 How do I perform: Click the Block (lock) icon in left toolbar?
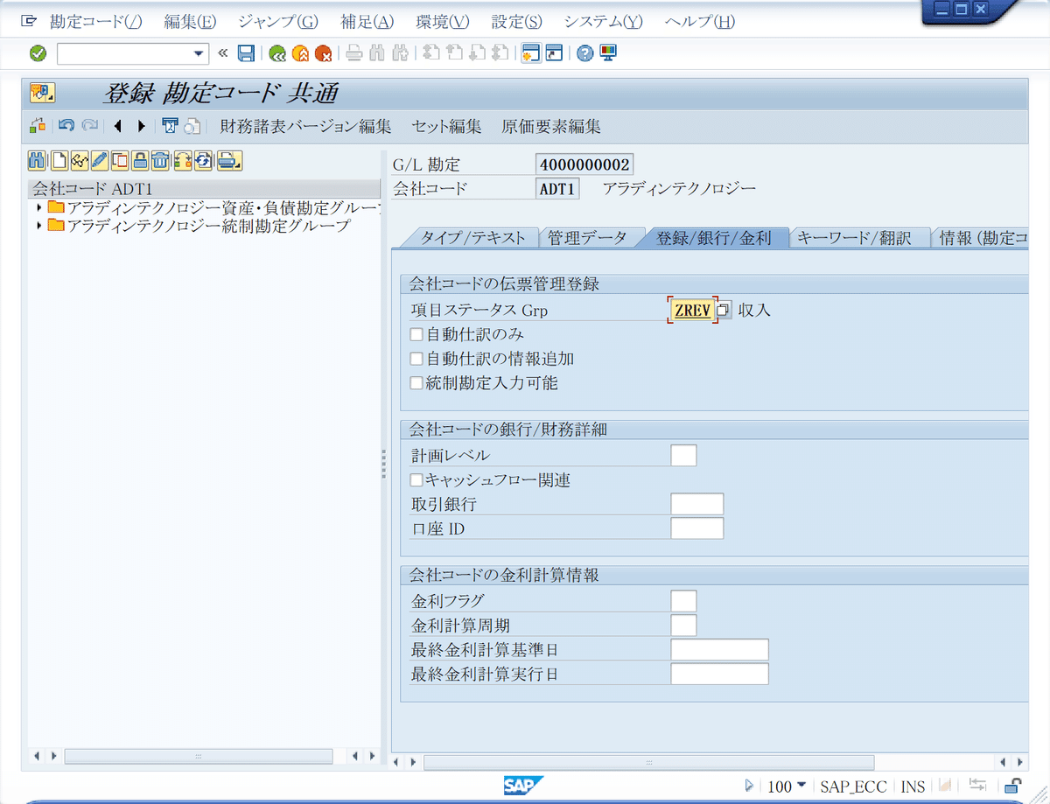click(139, 160)
